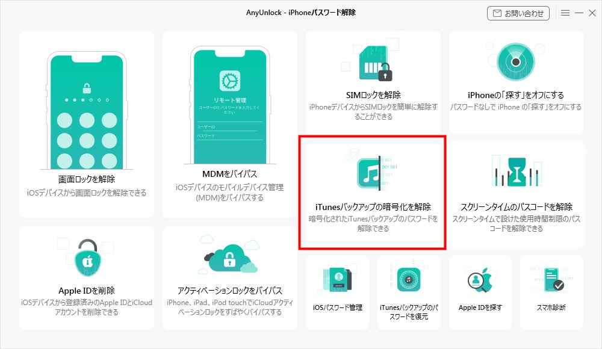Click iOSパスワード管理 label

click(338, 307)
